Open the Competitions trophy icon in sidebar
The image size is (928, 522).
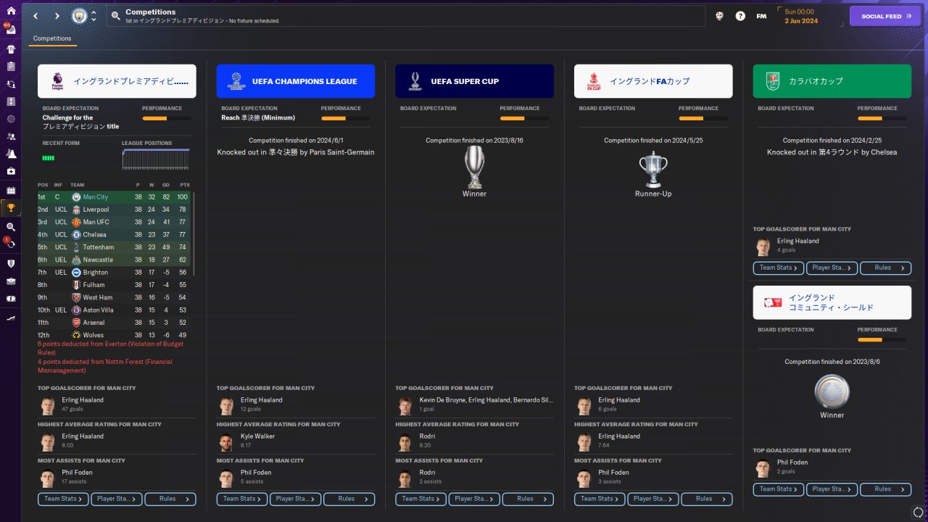point(11,208)
